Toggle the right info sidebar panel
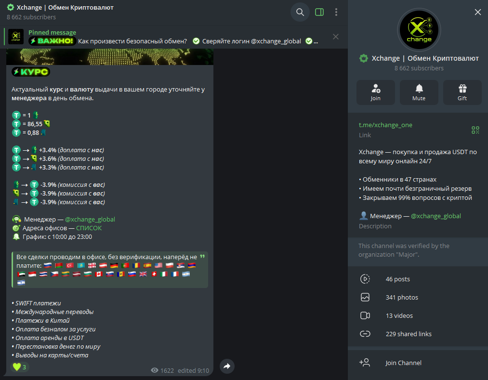The width and height of the screenshot is (488, 380). point(319,12)
